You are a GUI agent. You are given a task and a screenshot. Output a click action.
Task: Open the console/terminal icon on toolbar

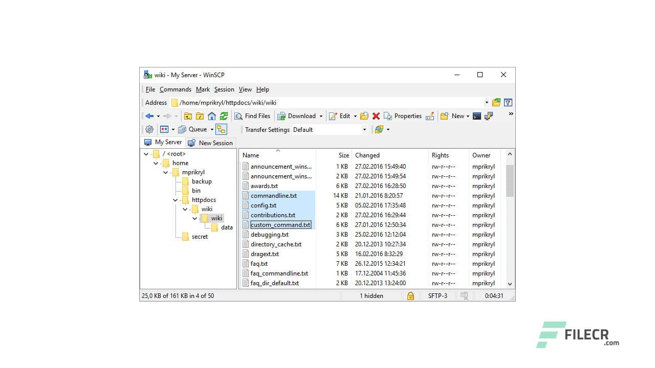476,116
